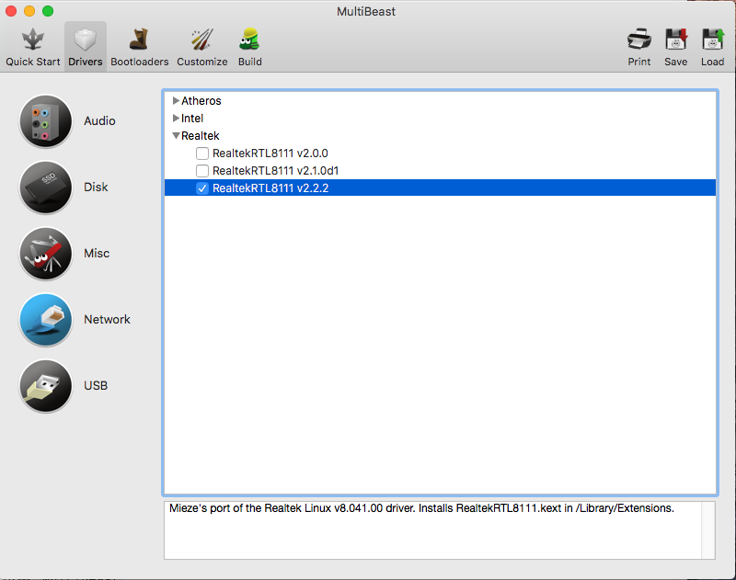736x580 pixels.
Task: Check RealtekRTL8111 v2.1.0d1 checkbox
Action: tap(202, 171)
